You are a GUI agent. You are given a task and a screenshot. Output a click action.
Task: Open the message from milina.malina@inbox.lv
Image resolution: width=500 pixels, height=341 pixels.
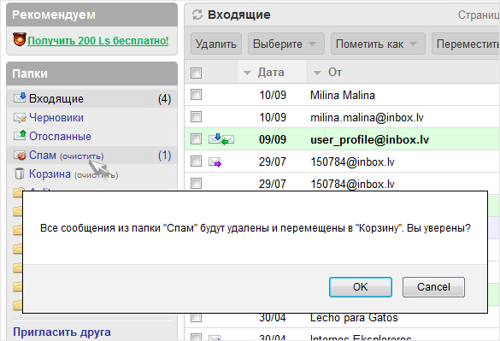[367, 117]
